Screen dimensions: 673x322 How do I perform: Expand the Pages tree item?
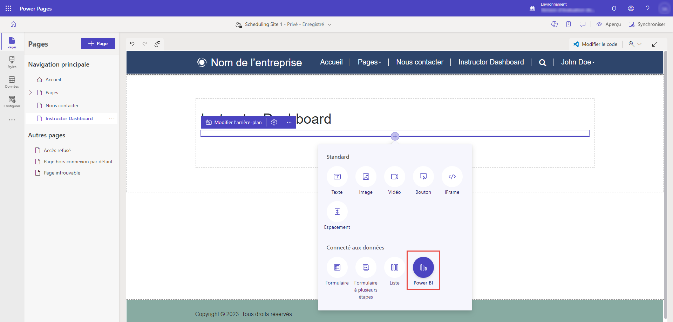click(30, 93)
